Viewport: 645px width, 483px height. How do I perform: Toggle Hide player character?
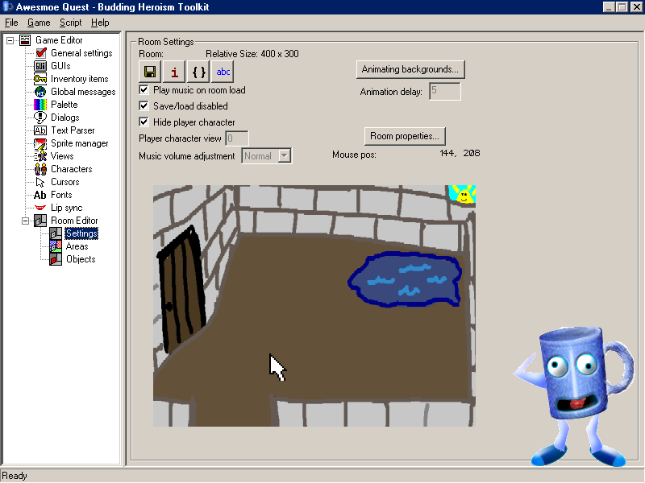[144, 122]
